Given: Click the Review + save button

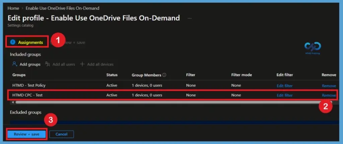Looking at the screenshot, I should tap(26, 134).
